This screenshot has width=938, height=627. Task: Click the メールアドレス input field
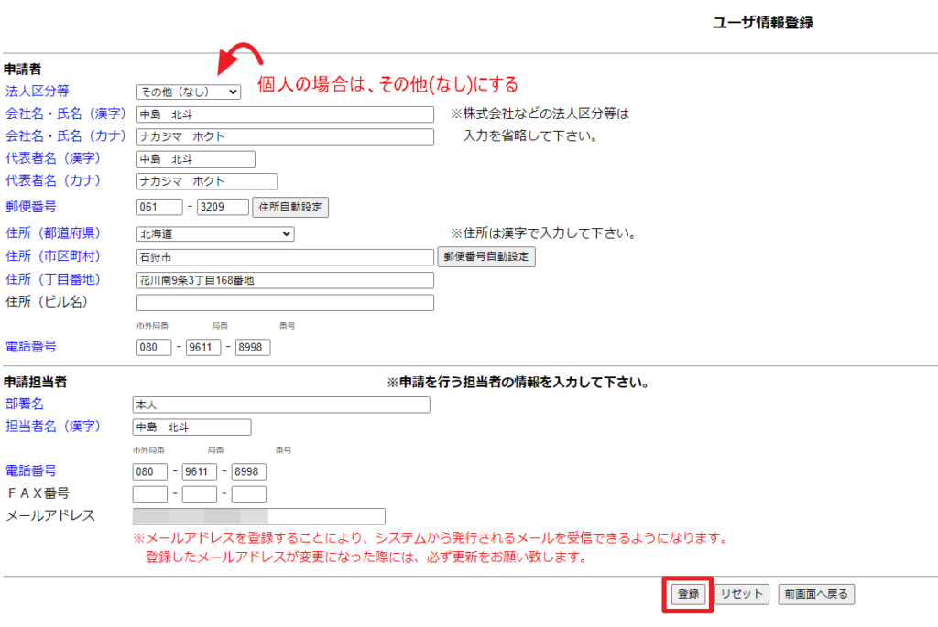[258, 516]
